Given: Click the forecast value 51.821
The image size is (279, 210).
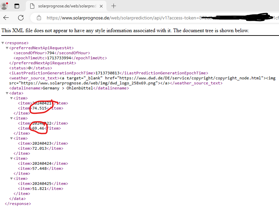Looking at the screenshot, I should 39,188.
